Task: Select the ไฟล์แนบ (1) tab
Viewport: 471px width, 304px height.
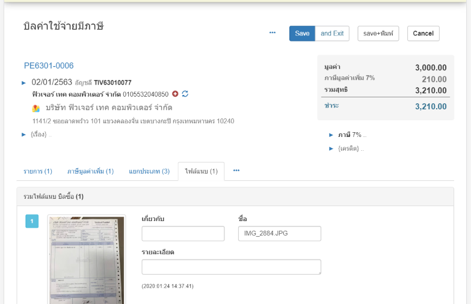Action: (x=202, y=172)
